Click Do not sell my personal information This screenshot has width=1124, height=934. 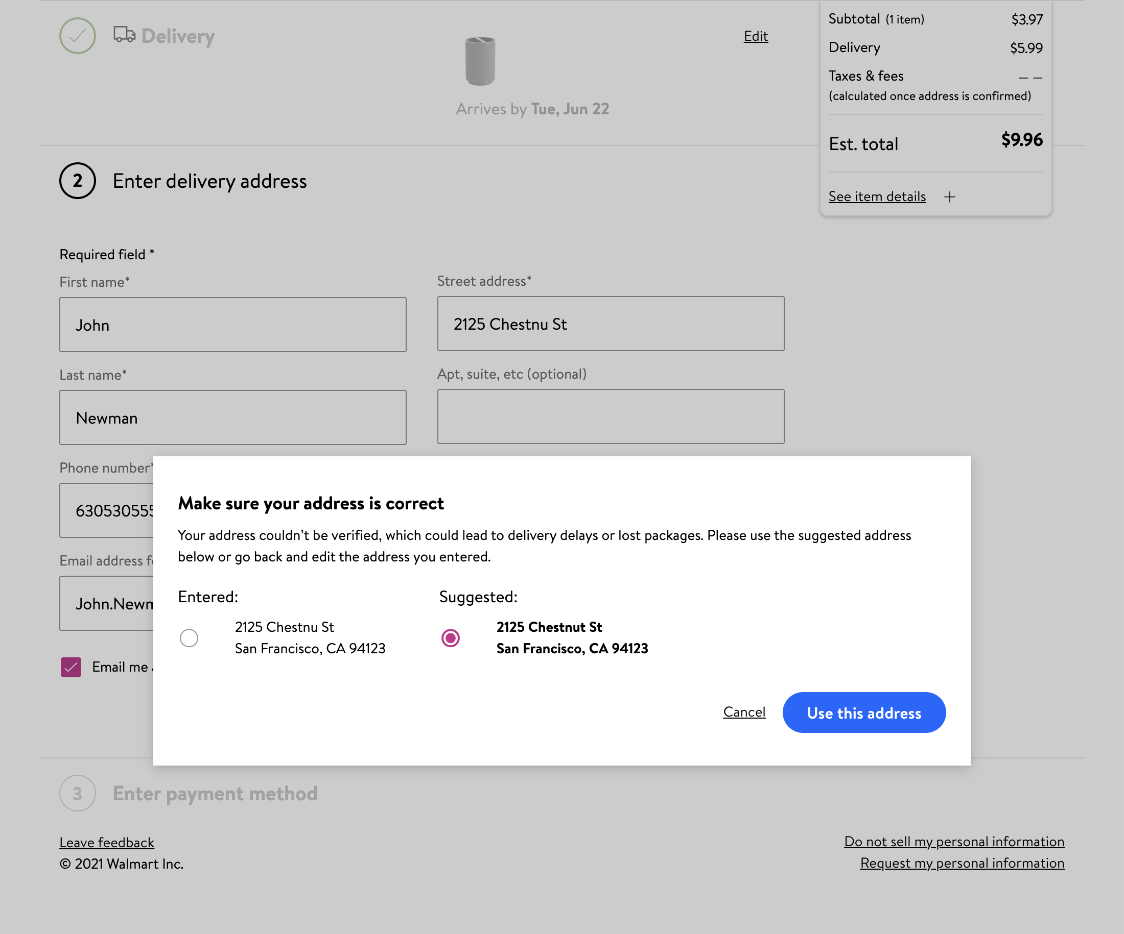[x=954, y=841]
